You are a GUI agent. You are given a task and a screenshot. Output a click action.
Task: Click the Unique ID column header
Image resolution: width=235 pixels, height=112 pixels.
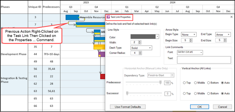[x=35, y=7]
